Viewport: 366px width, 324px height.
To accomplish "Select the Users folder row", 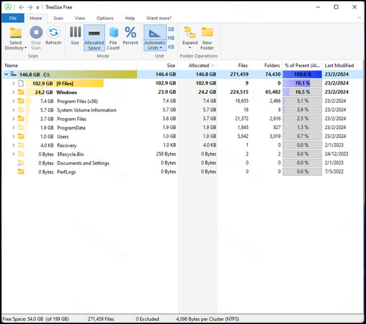I will [x=182, y=136].
